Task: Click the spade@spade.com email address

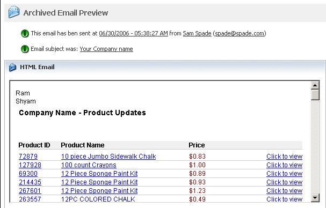Action: point(240,33)
